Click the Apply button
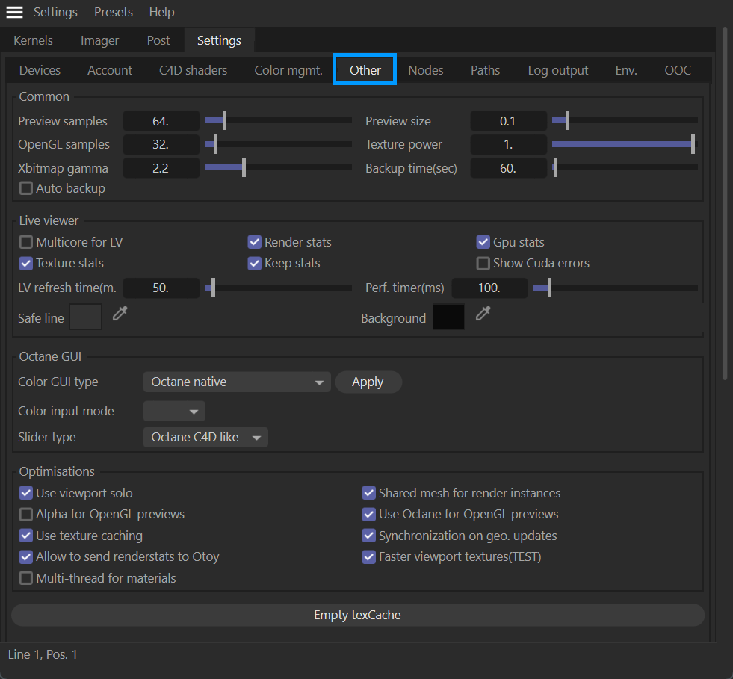 pos(368,382)
